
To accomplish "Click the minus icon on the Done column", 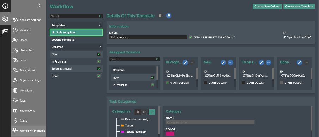I will pos(307,63).
